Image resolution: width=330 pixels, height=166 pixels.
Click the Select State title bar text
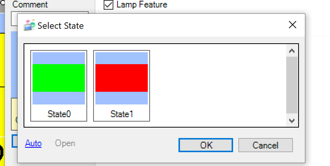pyautogui.click(x=61, y=26)
